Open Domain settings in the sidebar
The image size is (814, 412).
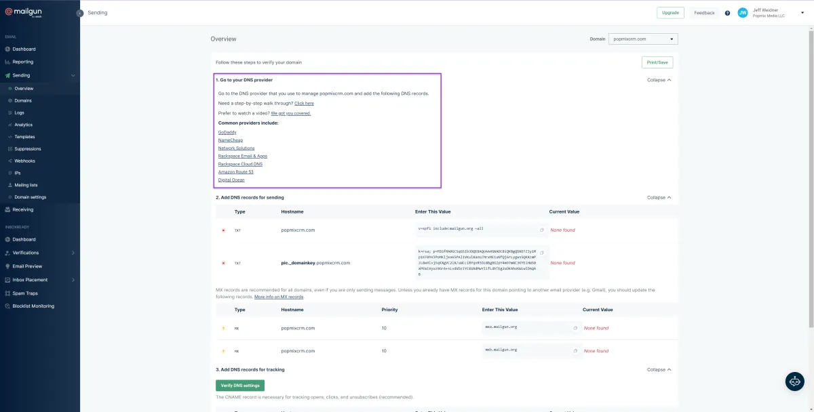pos(31,197)
